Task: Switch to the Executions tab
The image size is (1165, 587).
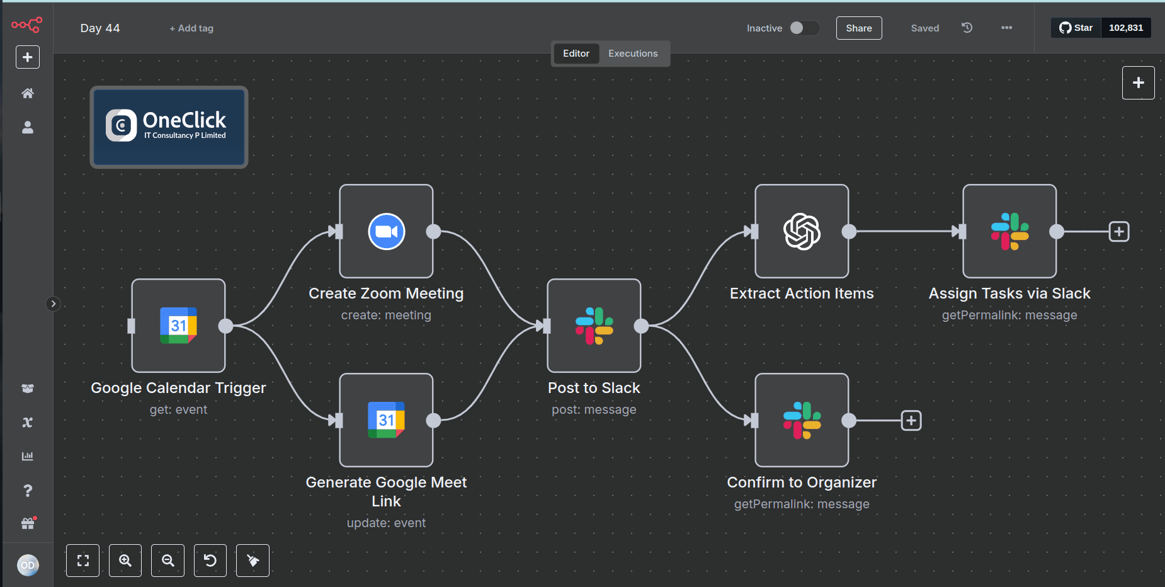Action: (633, 54)
